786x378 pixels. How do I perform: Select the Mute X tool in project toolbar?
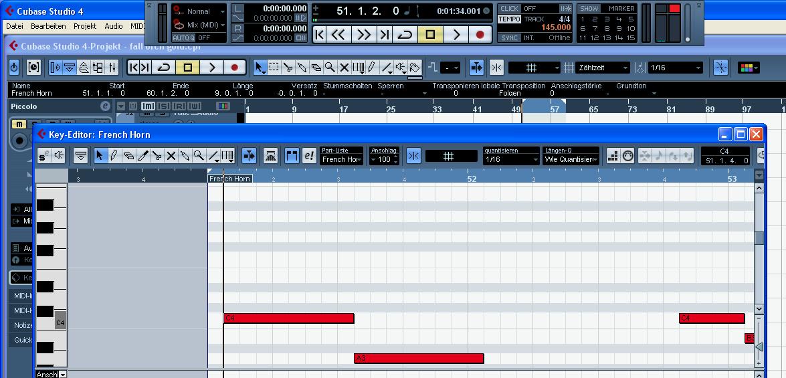pyautogui.click(x=344, y=67)
